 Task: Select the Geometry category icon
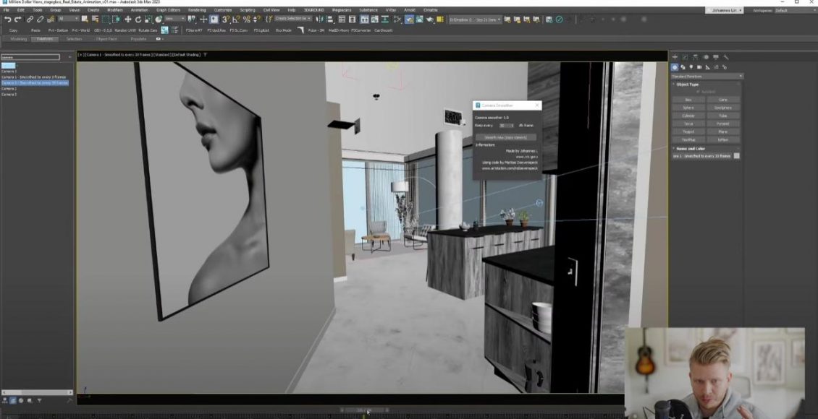click(675, 67)
